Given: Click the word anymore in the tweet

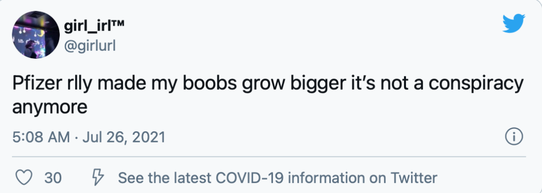Looking at the screenshot, I should pyautogui.click(x=50, y=107).
